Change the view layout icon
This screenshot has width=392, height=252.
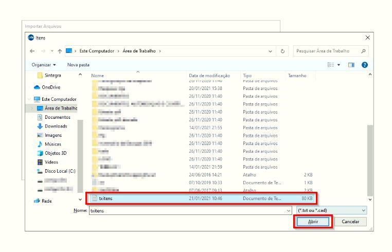pos(331,65)
